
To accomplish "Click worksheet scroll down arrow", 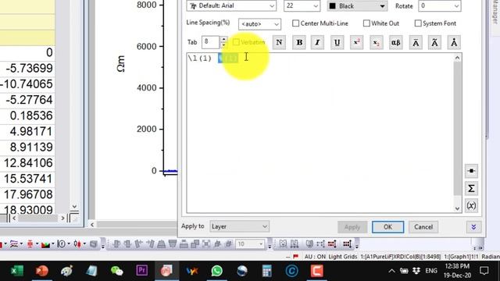I will pos(74,206).
